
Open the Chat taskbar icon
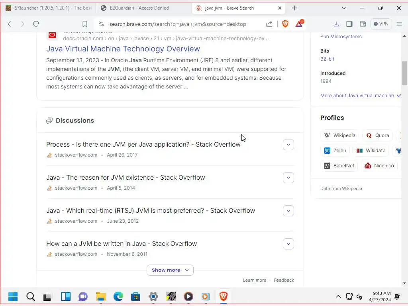83,296
